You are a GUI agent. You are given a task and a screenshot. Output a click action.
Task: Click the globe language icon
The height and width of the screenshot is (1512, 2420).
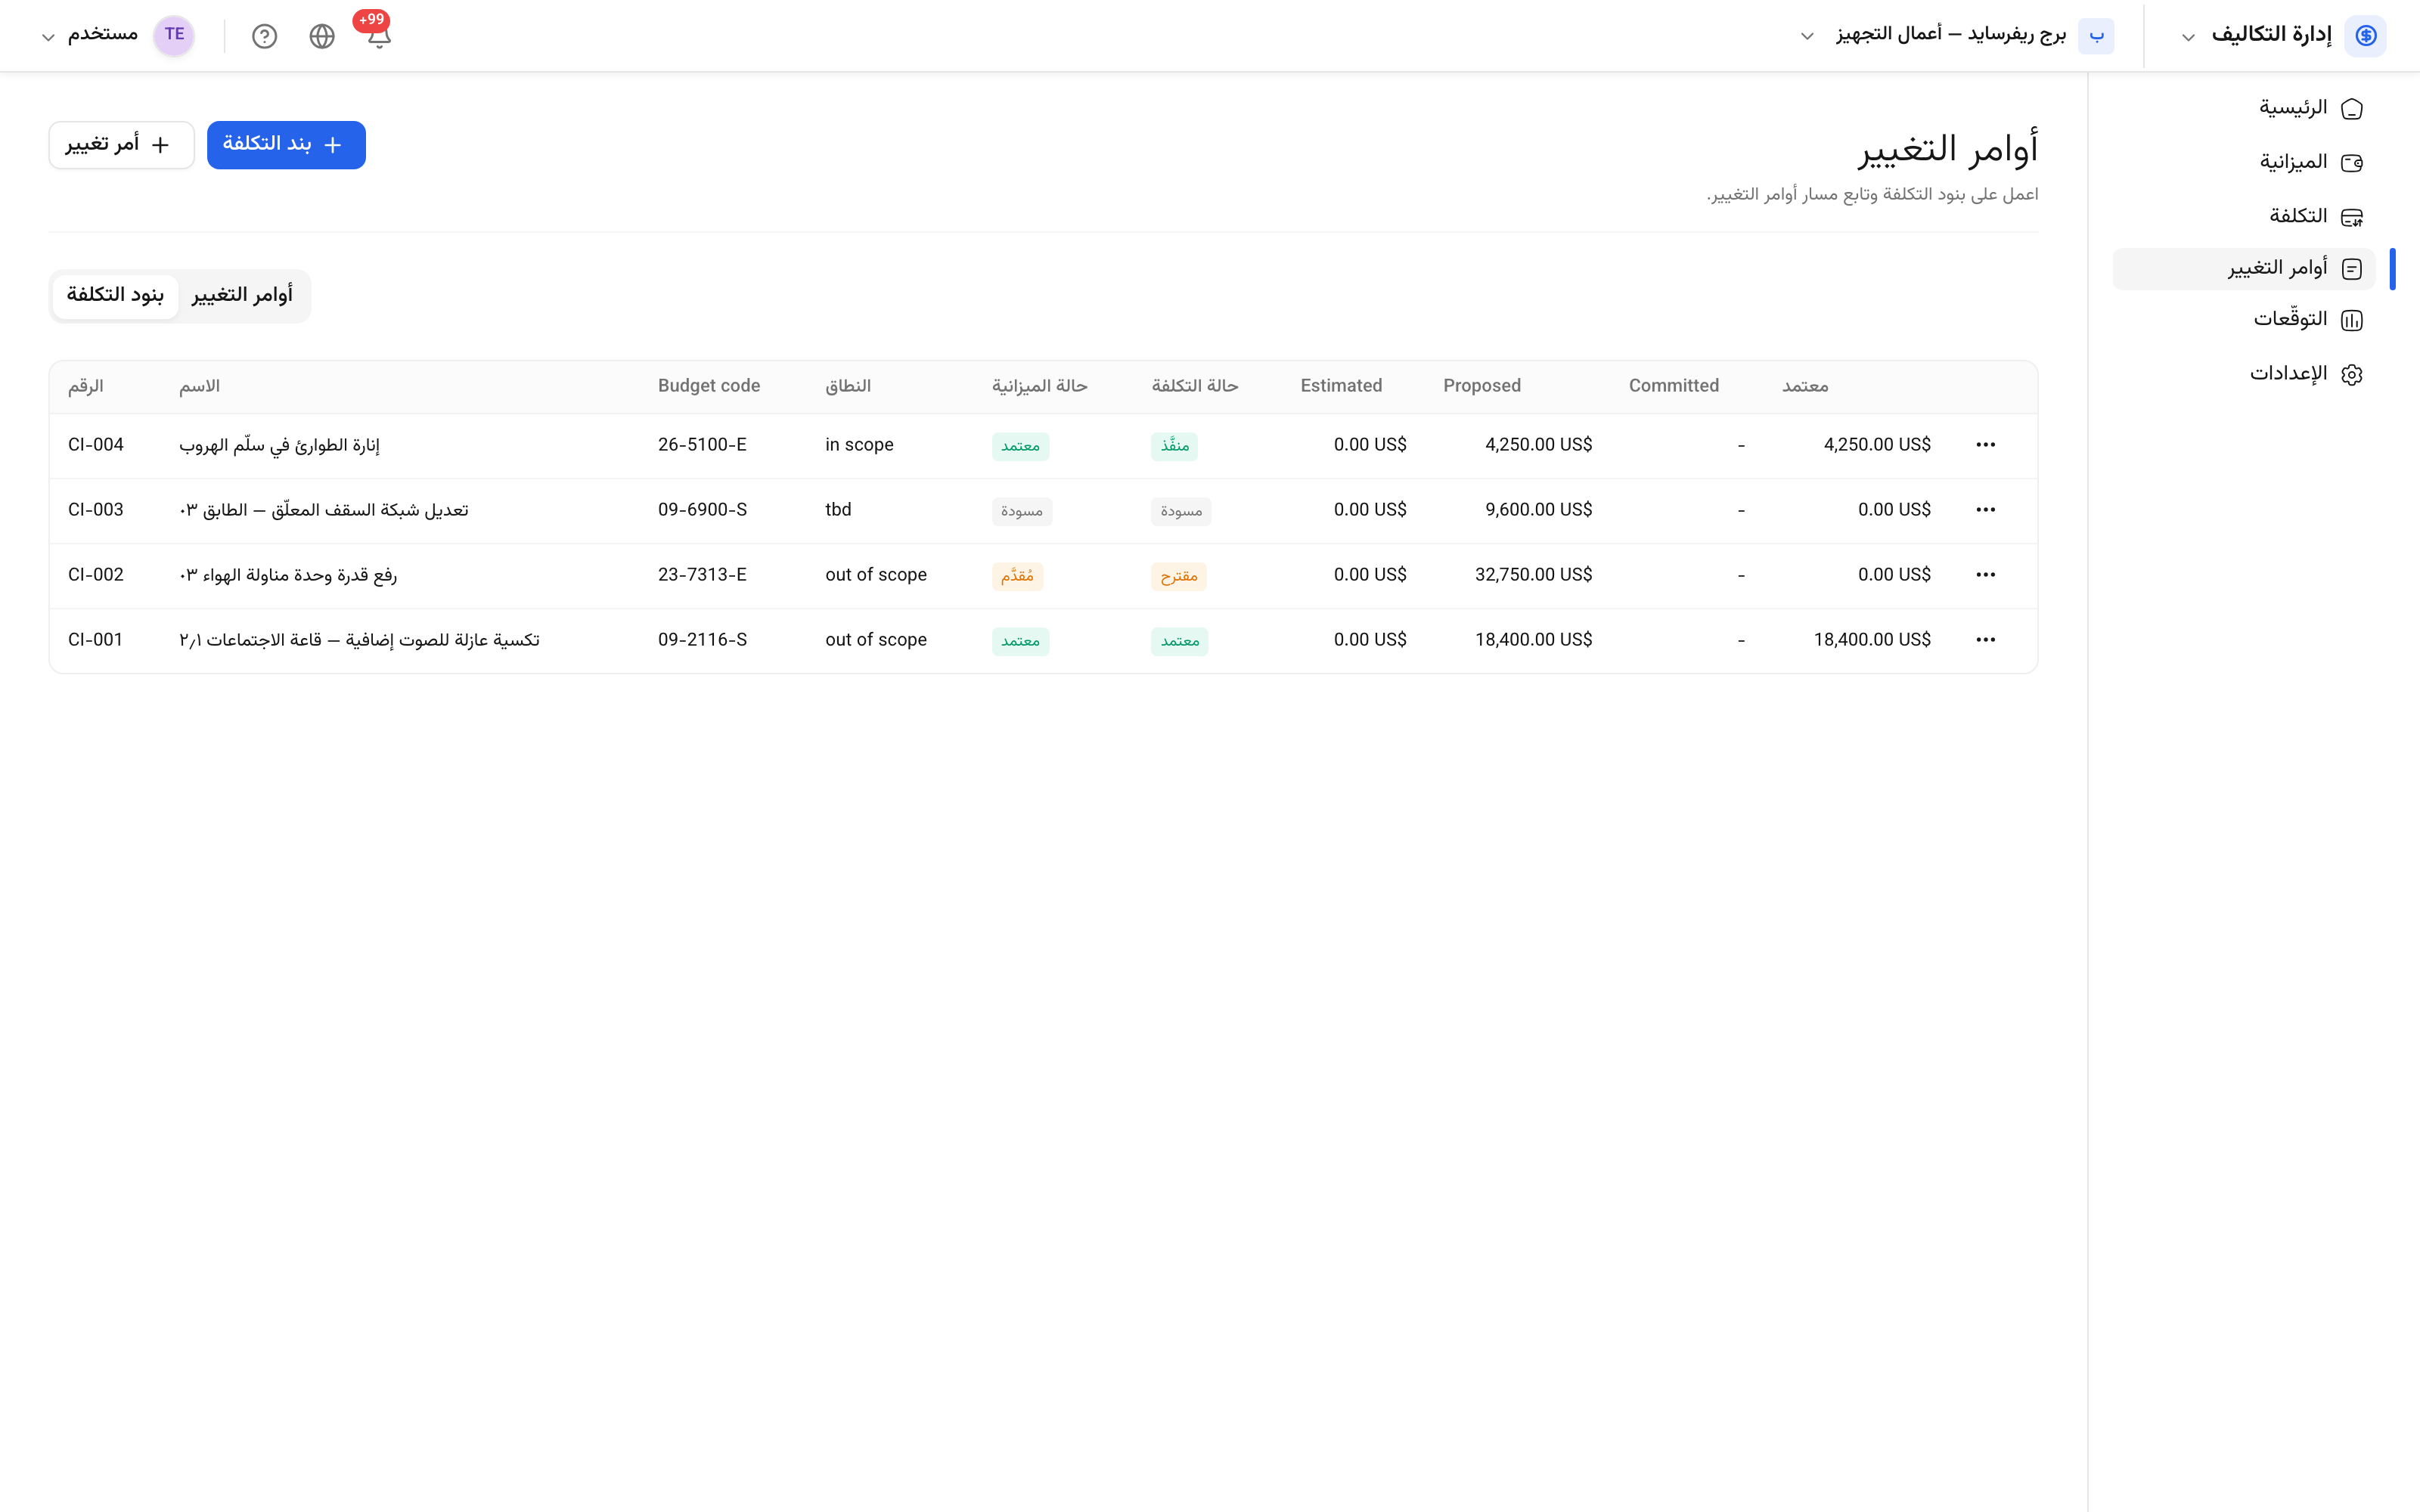click(321, 36)
